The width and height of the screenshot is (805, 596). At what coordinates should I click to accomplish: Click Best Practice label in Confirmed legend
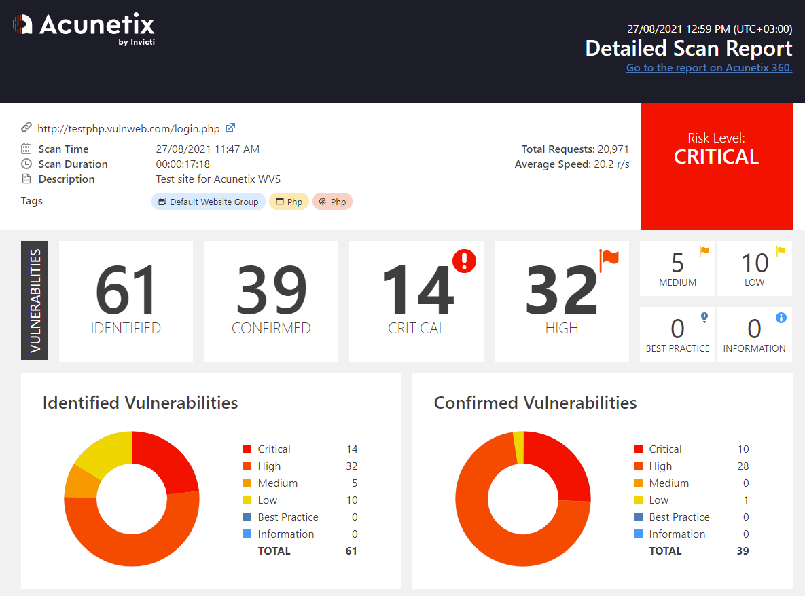(679, 517)
